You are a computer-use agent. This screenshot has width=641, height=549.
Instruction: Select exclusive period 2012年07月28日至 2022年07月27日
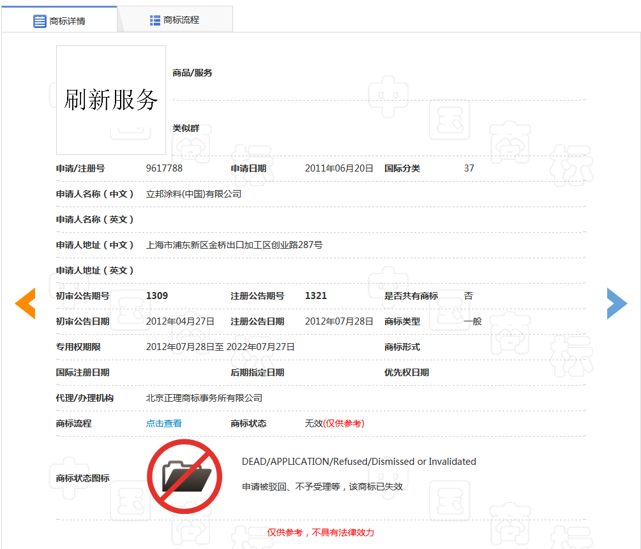[220, 347]
